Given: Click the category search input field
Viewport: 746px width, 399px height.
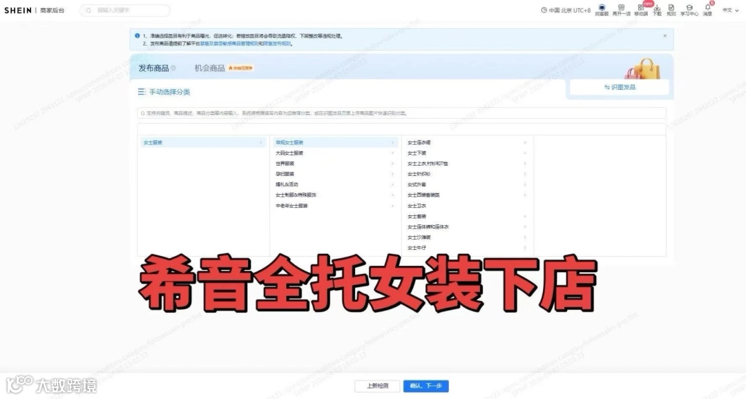Looking at the screenshot, I should (401, 113).
